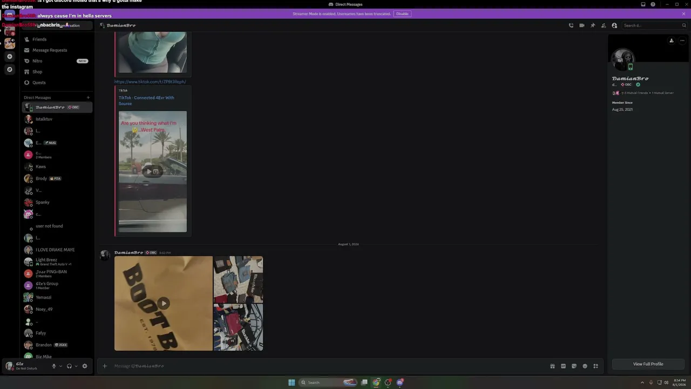Viewport: 691px width, 389px height.
Task: Open the Noey_49 direct message
Action: click(x=57, y=309)
